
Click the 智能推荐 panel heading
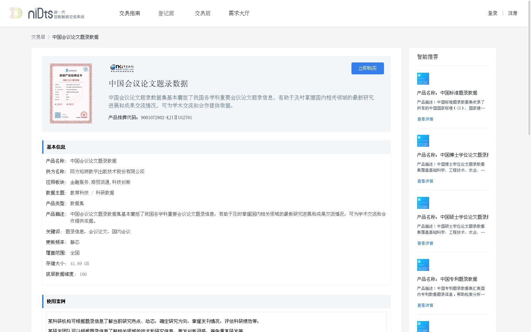click(427, 57)
